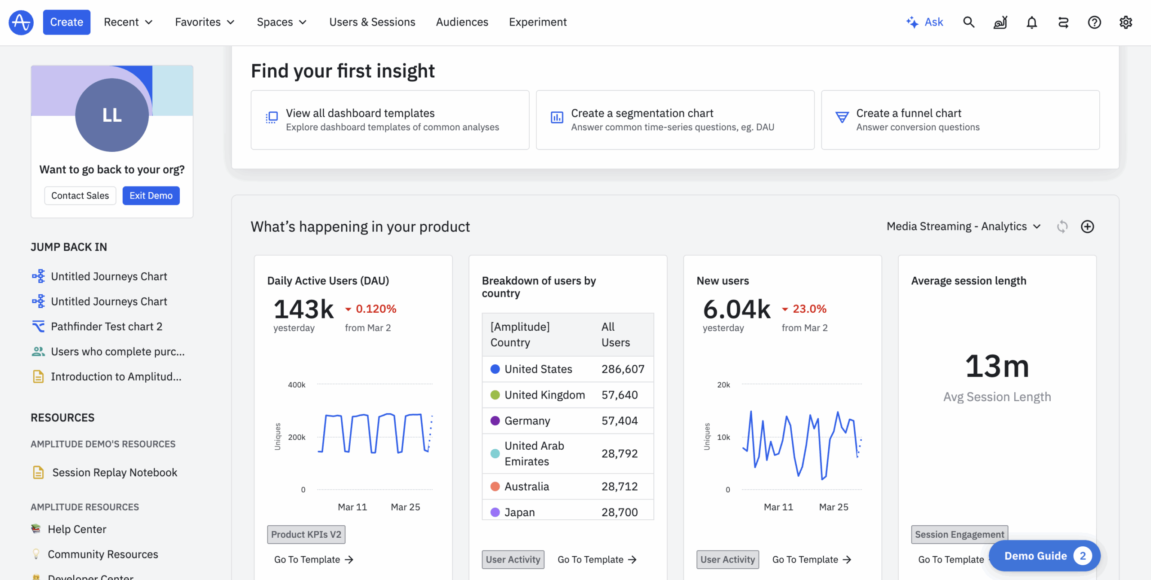Viewport: 1151px width, 580px height.
Task: Open Pathfinder Test chart 2 link
Action: click(x=107, y=326)
